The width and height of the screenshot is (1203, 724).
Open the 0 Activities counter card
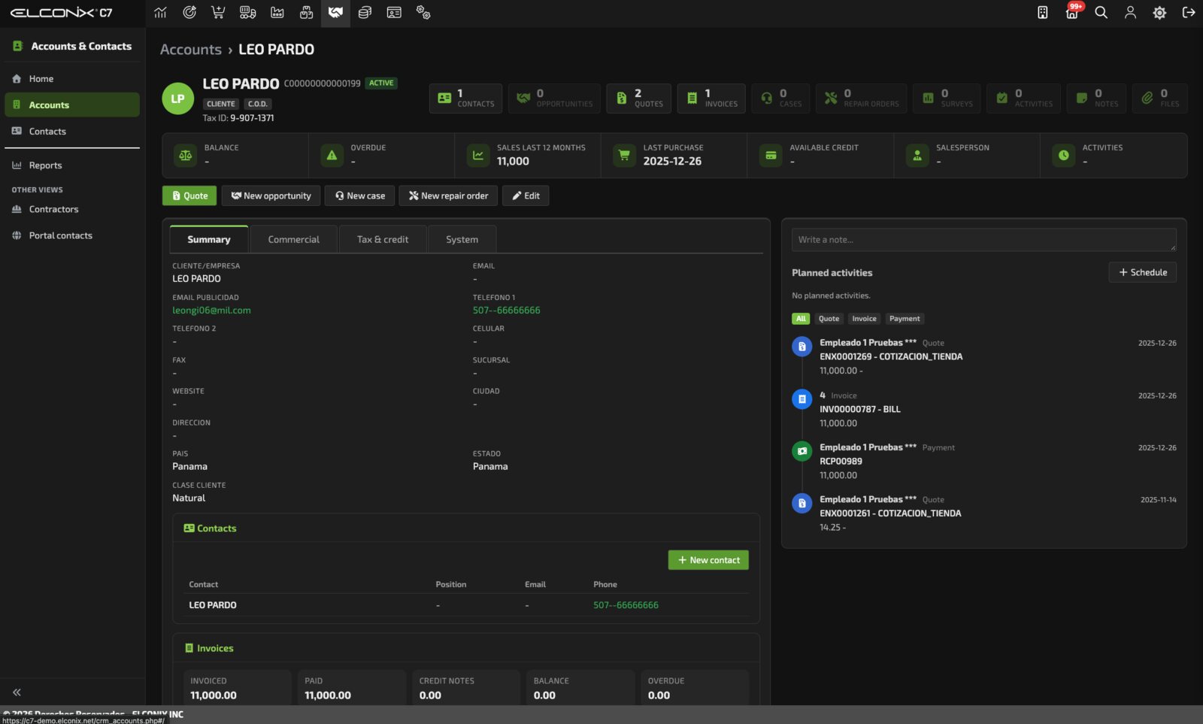[1023, 98]
